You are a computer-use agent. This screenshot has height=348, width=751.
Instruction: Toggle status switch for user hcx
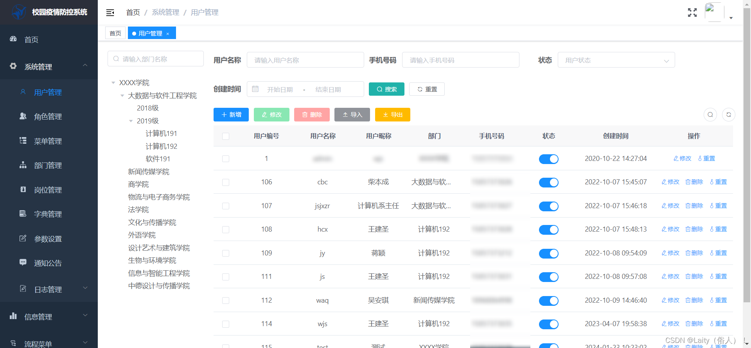coord(549,230)
